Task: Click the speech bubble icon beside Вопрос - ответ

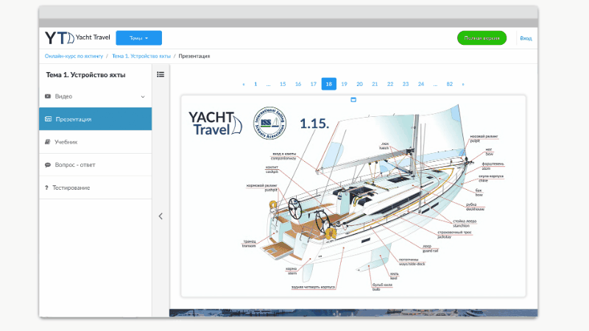Action: (x=48, y=165)
